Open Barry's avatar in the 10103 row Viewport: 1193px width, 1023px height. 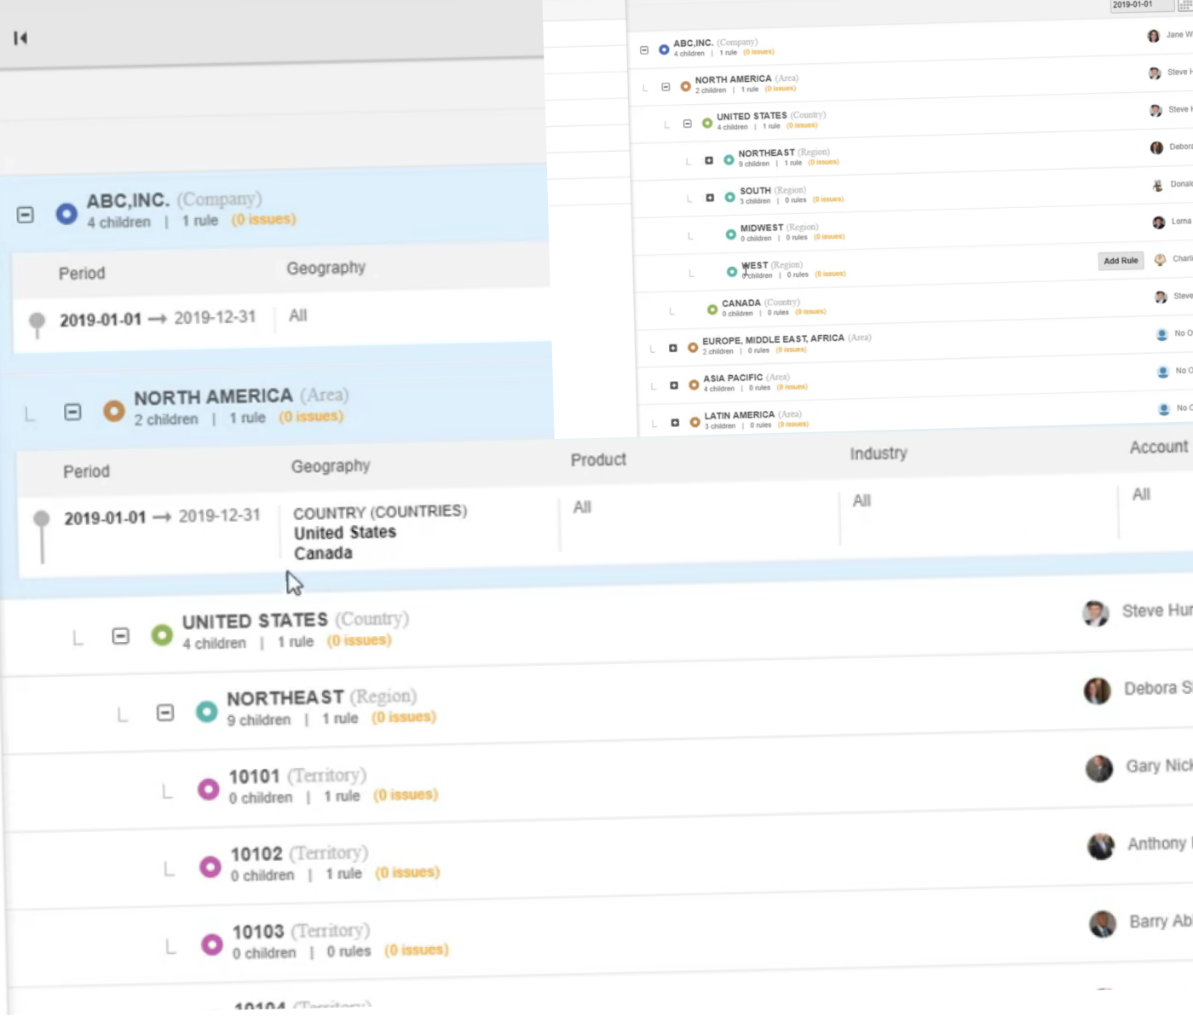(x=1103, y=923)
